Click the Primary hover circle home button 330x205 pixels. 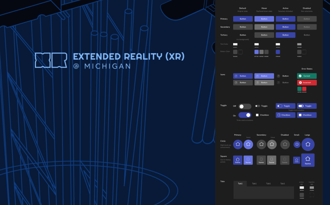pos(248,144)
